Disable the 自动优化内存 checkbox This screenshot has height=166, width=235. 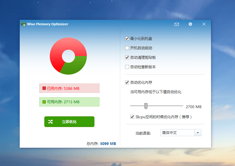click(x=127, y=83)
